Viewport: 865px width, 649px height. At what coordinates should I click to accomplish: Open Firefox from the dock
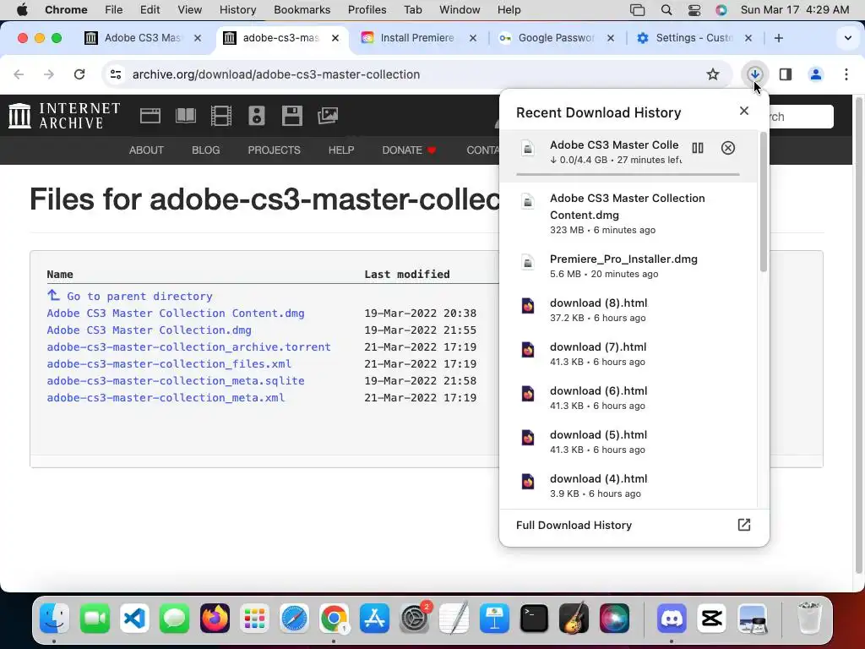pyautogui.click(x=215, y=618)
